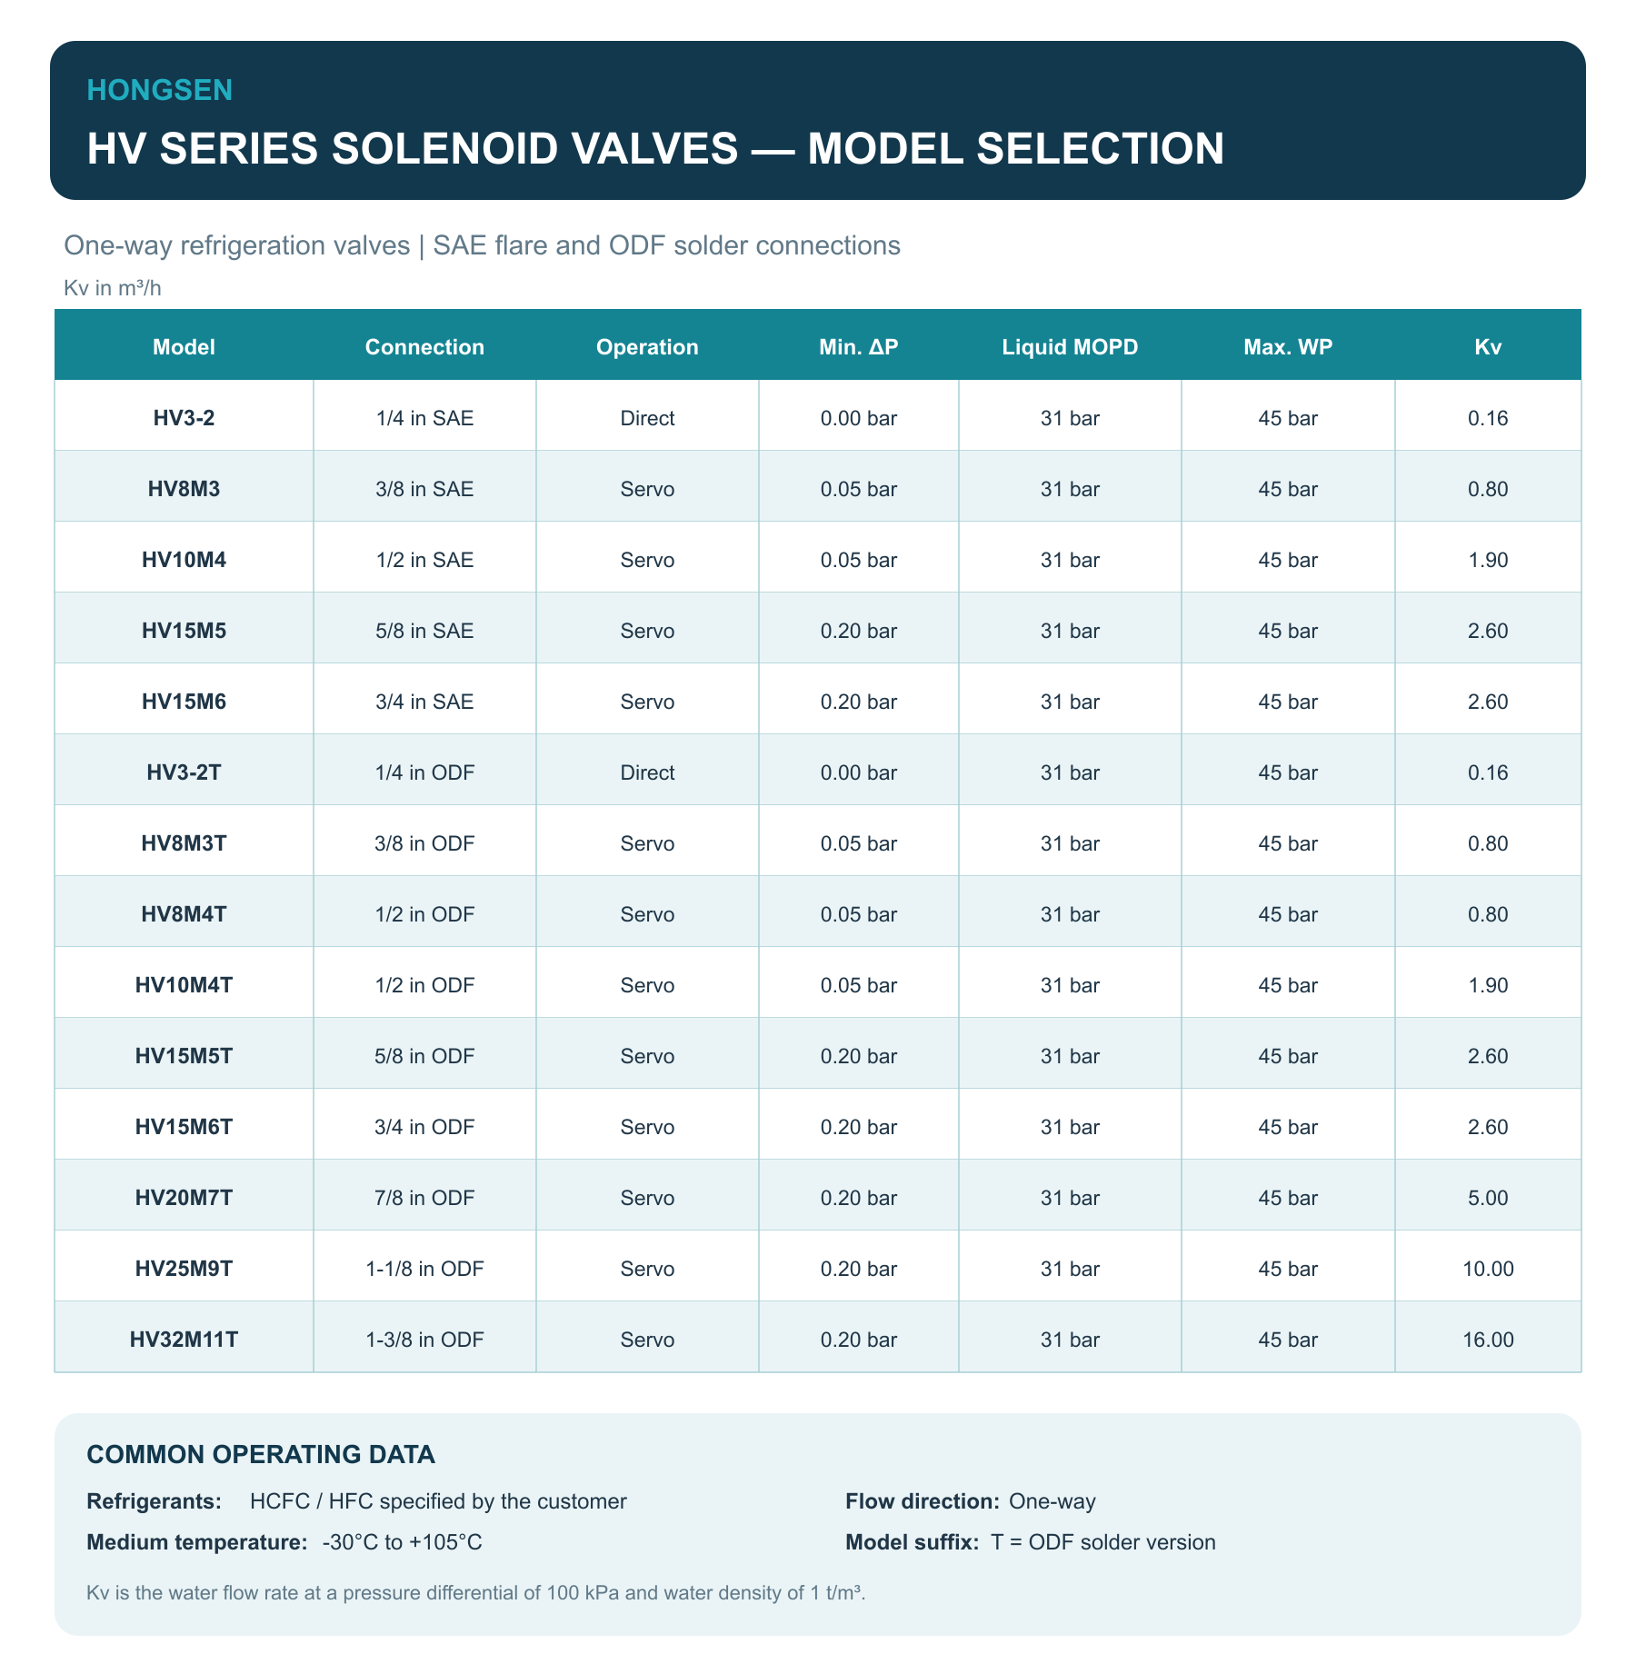Click the 1-1/8 in ODF connection cell
The height and width of the screenshot is (1654, 1636).
(424, 1269)
